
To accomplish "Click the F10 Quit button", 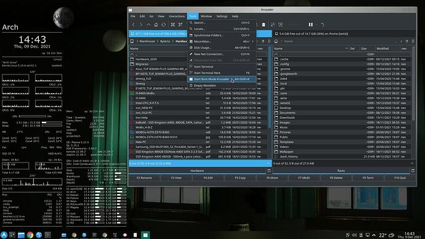I will 400,178.
